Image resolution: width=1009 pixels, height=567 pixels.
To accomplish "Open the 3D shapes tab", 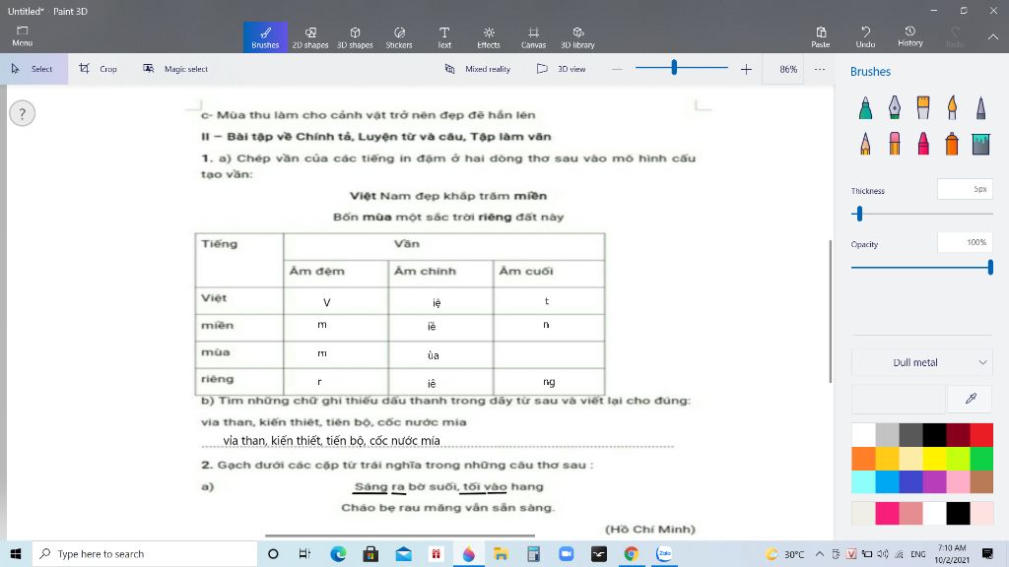I will tap(355, 37).
